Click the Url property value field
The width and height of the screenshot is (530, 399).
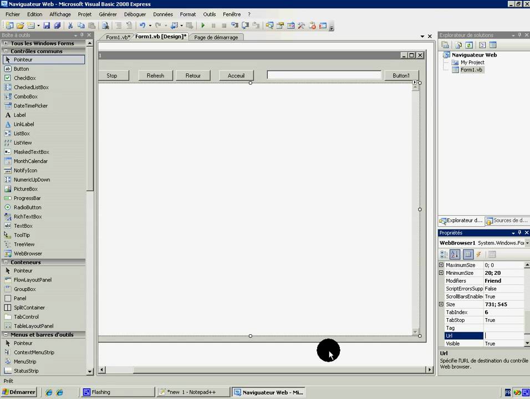tap(503, 335)
